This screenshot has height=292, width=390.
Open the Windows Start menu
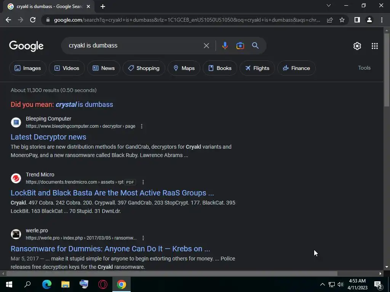pos(9,284)
